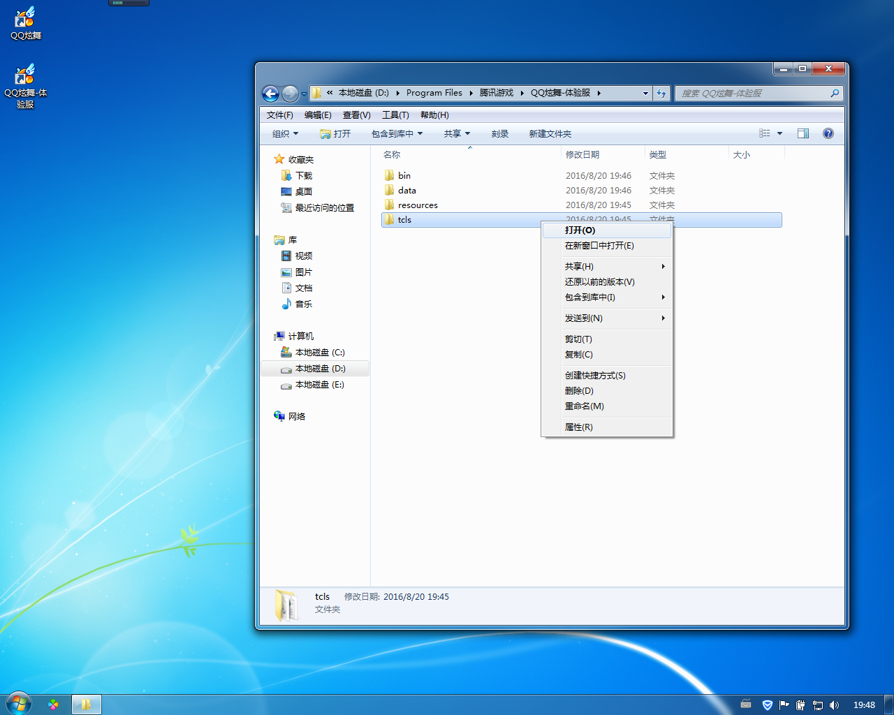Select the data folder icon

(x=389, y=190)
